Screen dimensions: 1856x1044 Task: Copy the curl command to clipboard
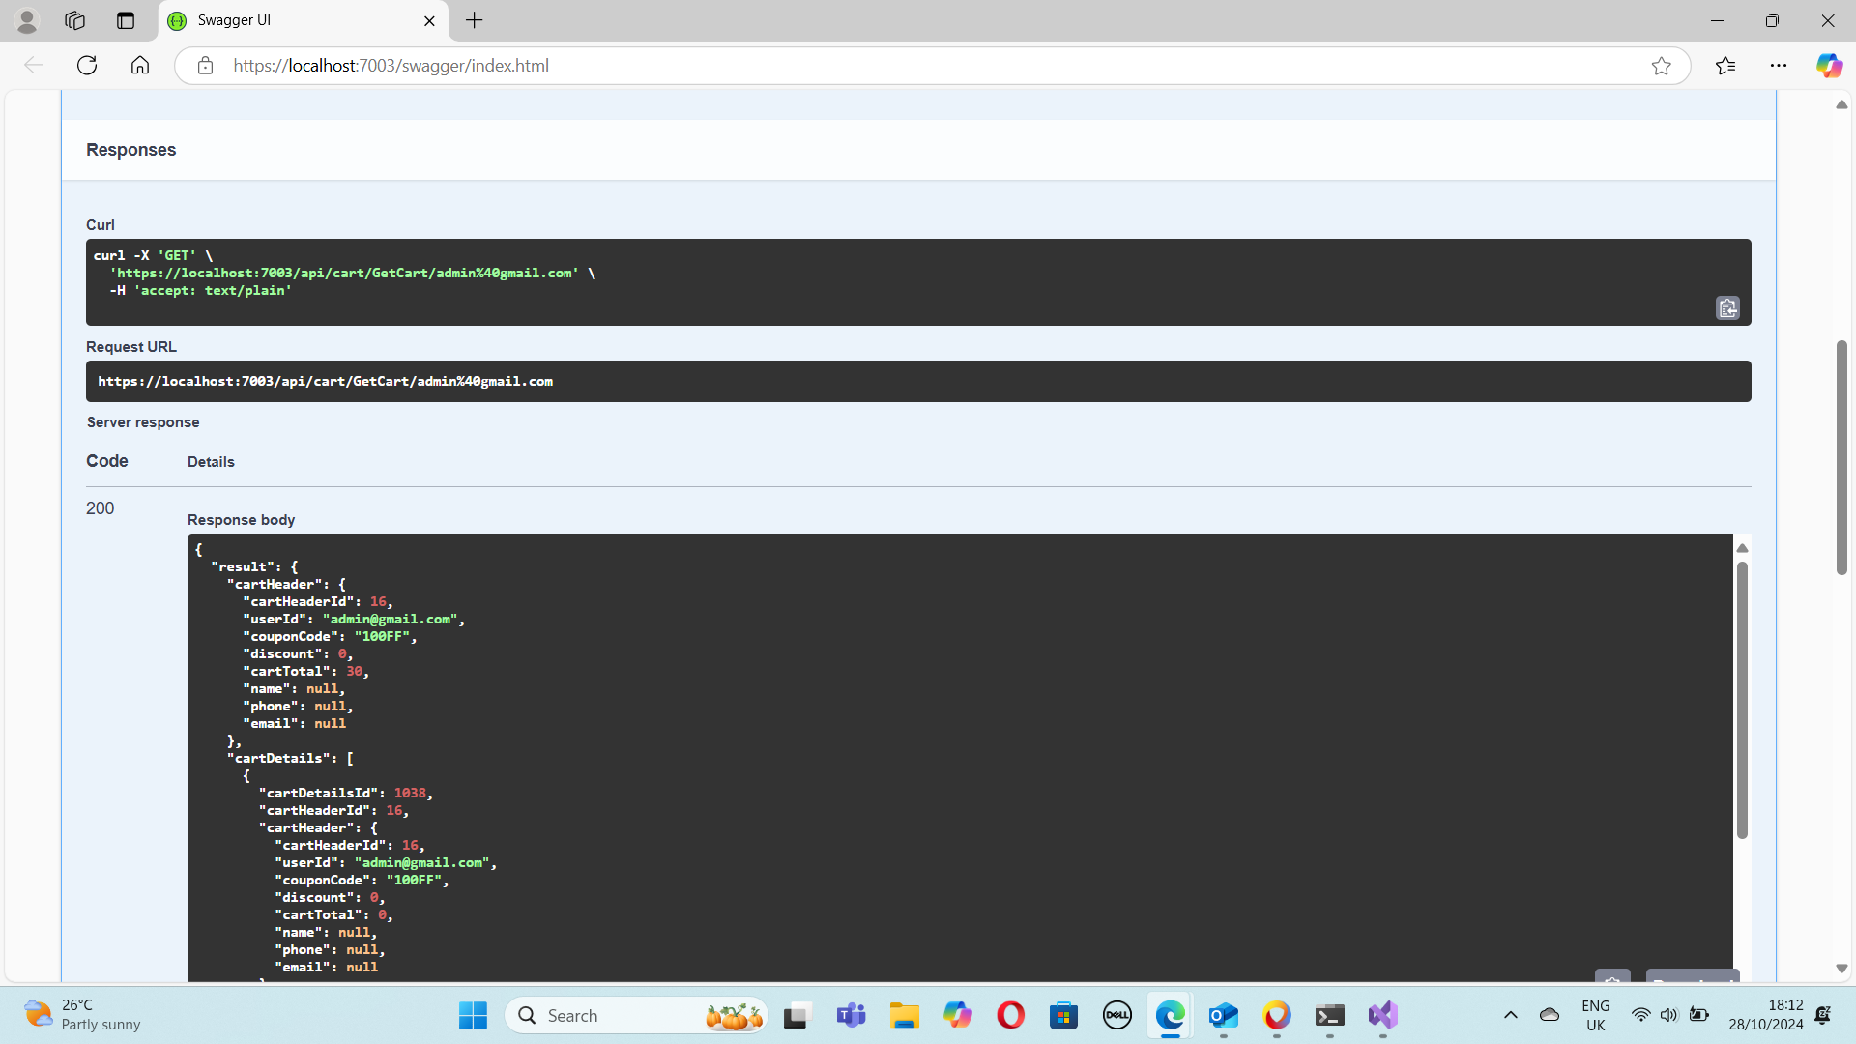tap(1727, 308)
